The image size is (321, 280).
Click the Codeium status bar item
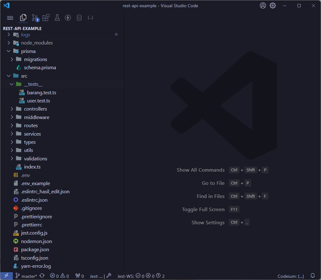tap(291, 276)
